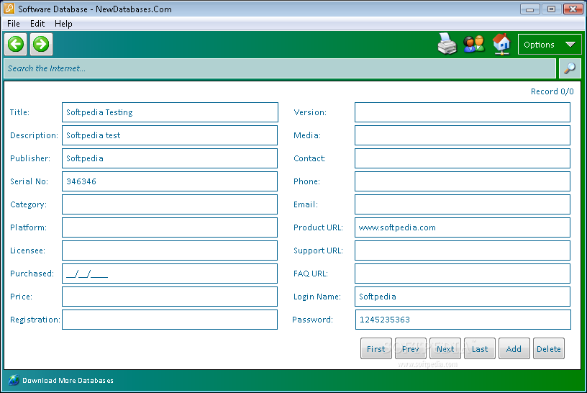
Task: Click the Delete record button
Action: (x=548, y=349)
